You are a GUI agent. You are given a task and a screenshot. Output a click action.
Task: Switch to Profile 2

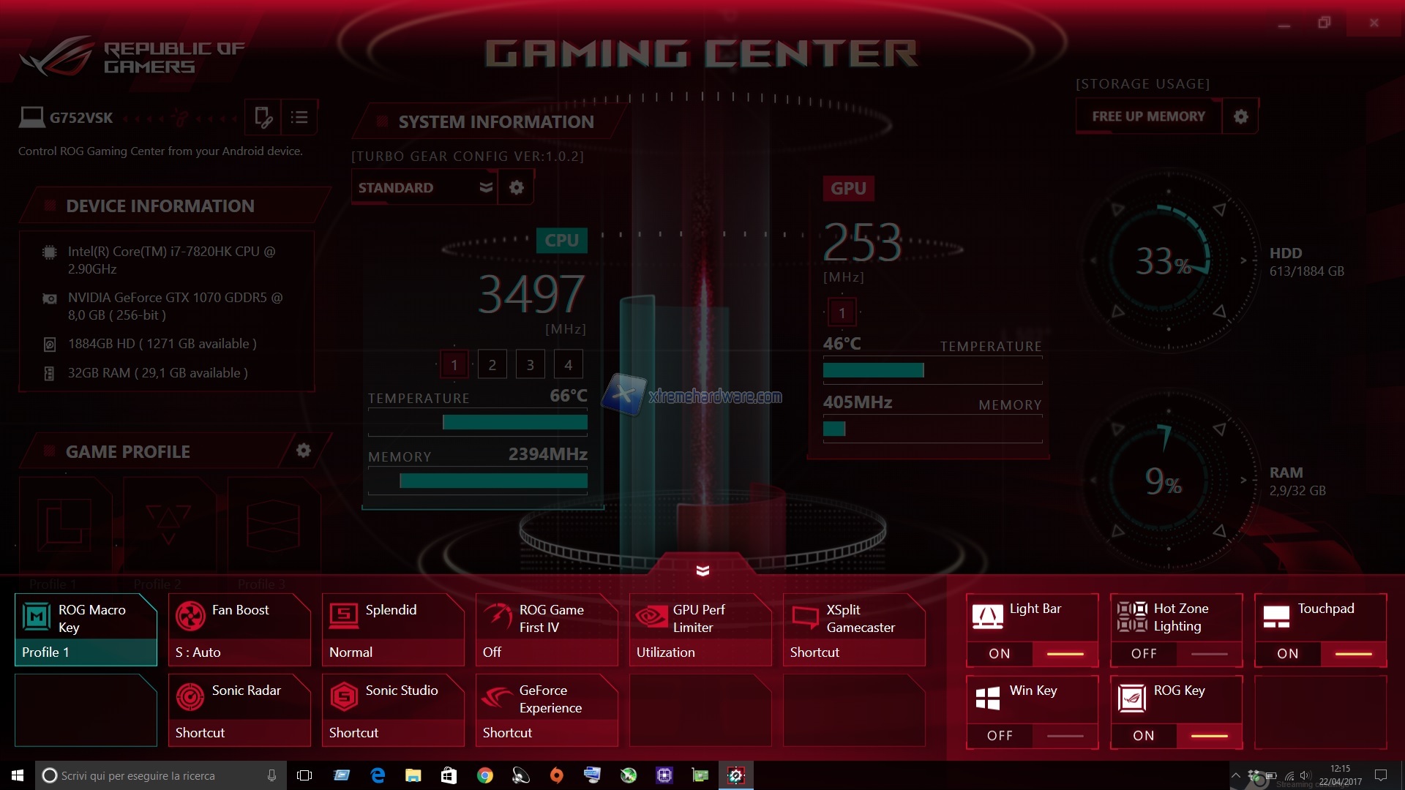169,525
